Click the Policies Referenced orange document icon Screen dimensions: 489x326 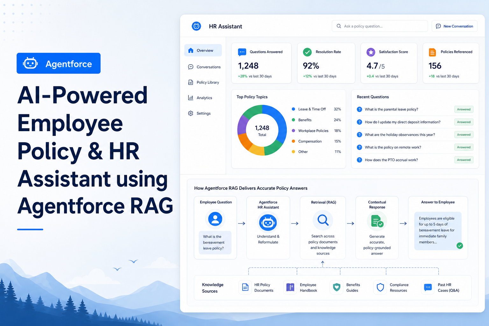(x=432, y=52)
